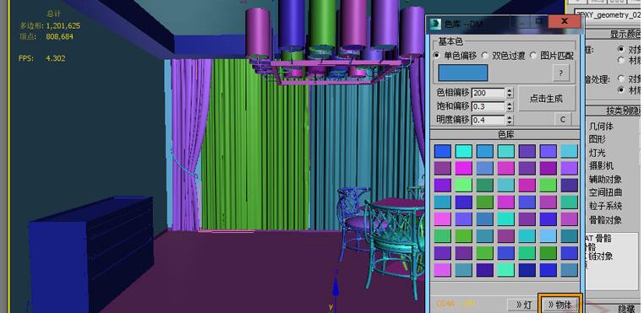
Task: Collapse the 色库 rollout header
Action: click(x=505, y=134)
